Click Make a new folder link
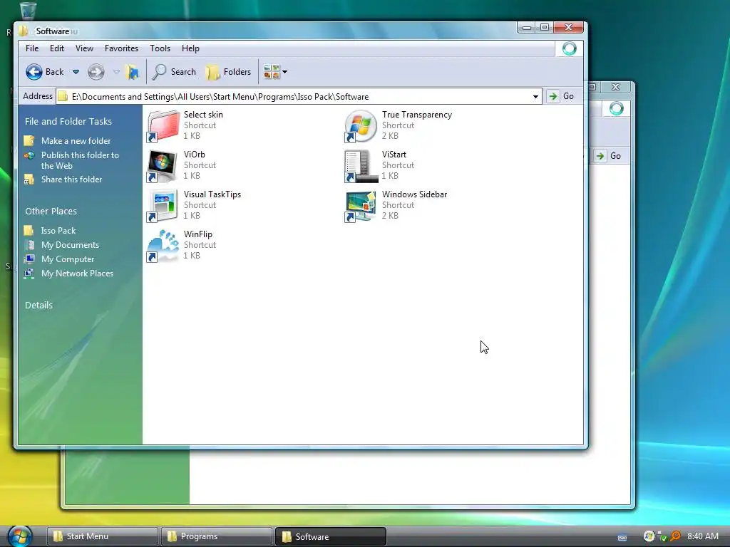 pyautogui.click(x=76, y=141)
